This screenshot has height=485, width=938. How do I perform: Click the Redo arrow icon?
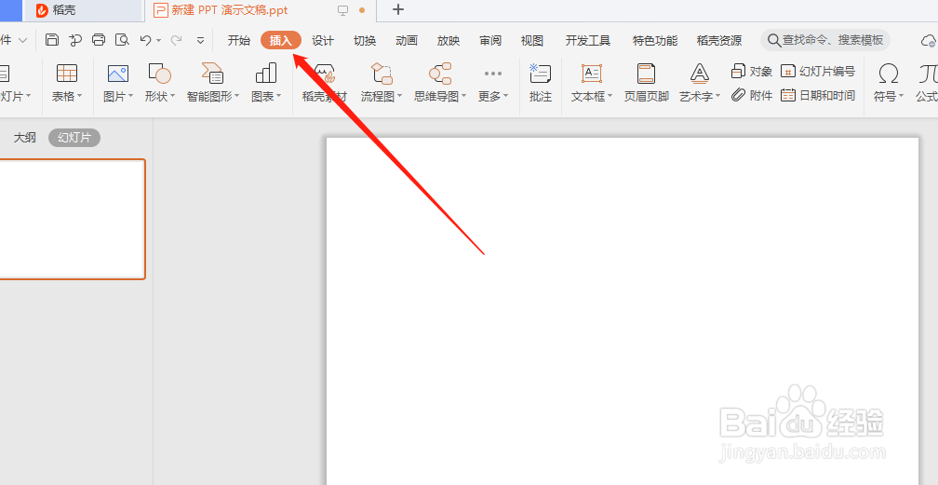coord(176,40)
